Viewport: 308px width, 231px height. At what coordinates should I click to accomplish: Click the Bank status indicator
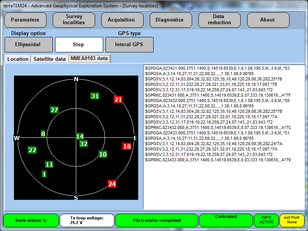(x=31, y=220)
